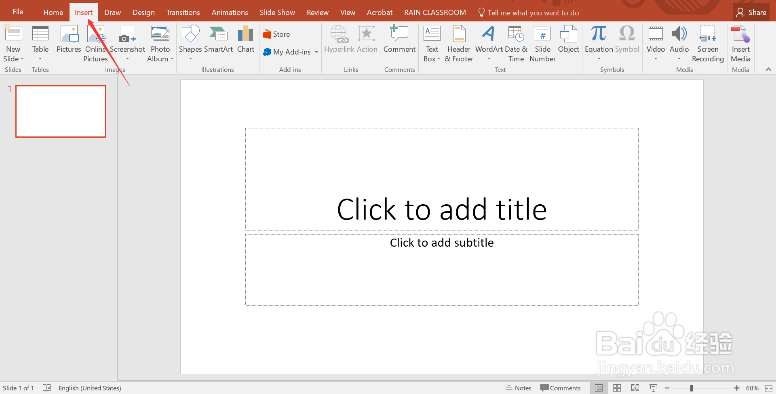Open the Slide Show tab

[x=277, y=13]
